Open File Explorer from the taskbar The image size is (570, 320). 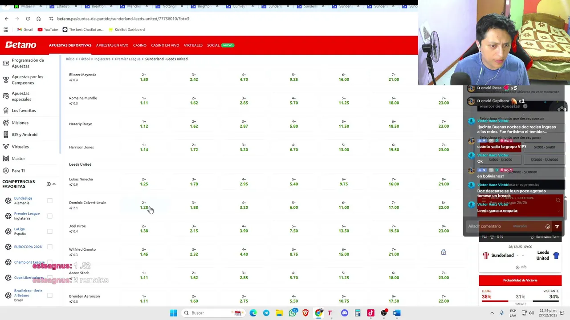tap(279, 313)
